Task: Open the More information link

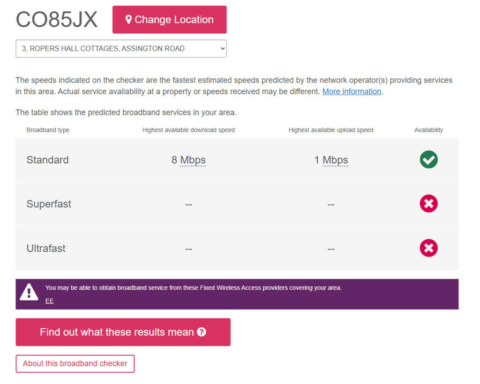Action: pos(352,91)
